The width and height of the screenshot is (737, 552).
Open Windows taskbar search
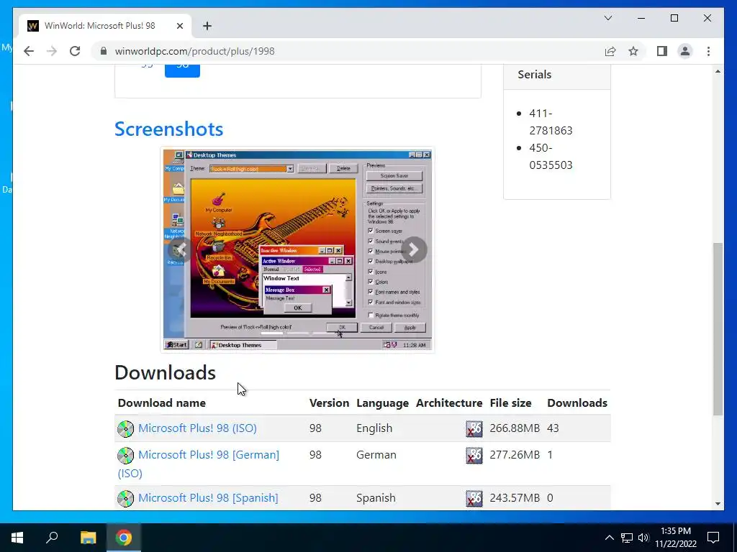point(52,538)
